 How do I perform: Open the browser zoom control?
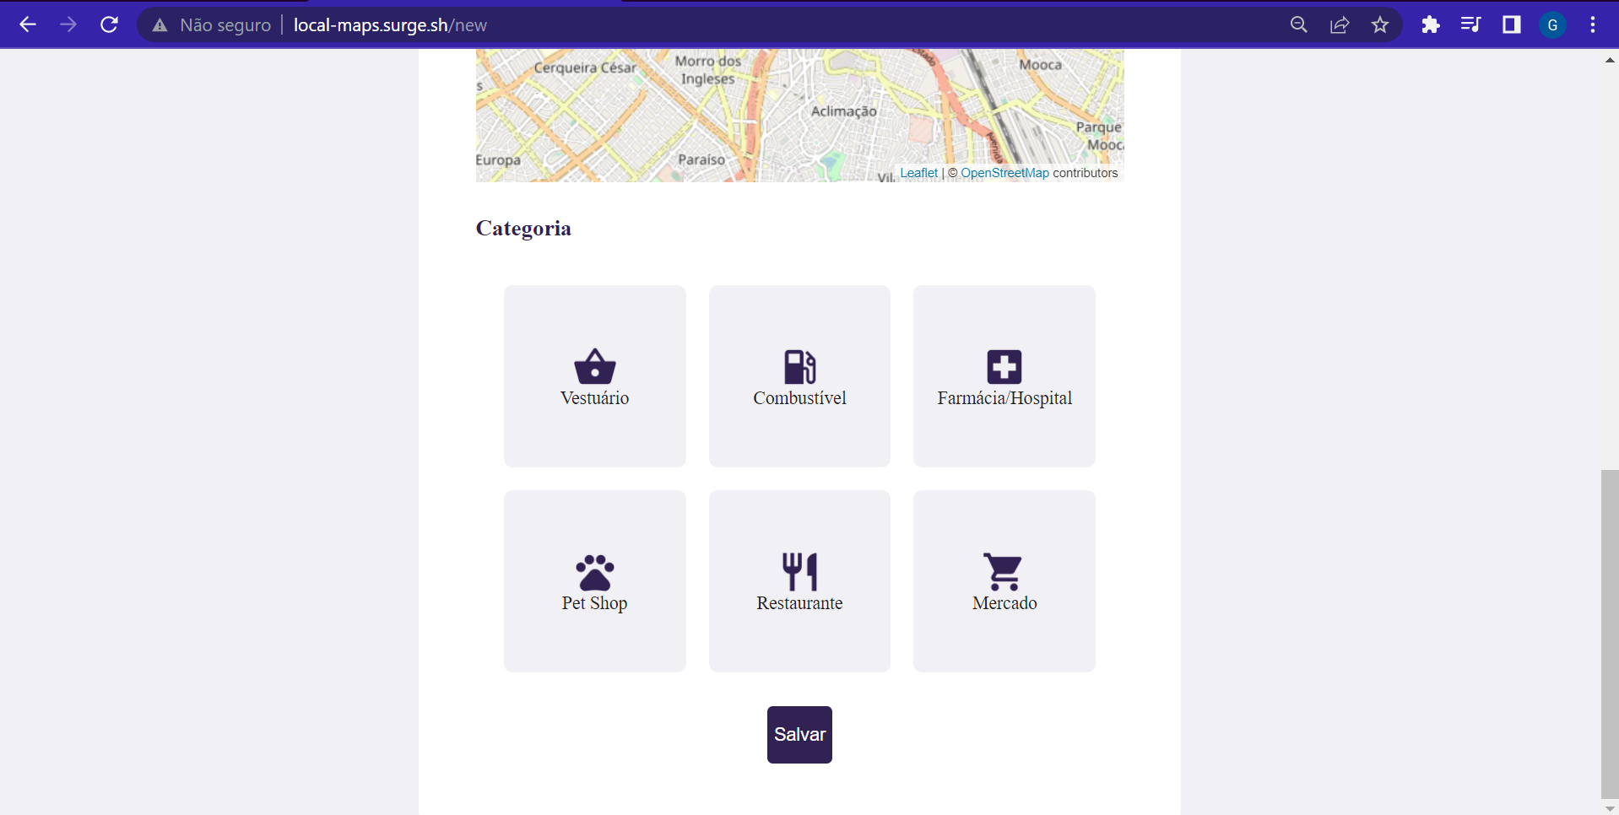[1299, 24]
